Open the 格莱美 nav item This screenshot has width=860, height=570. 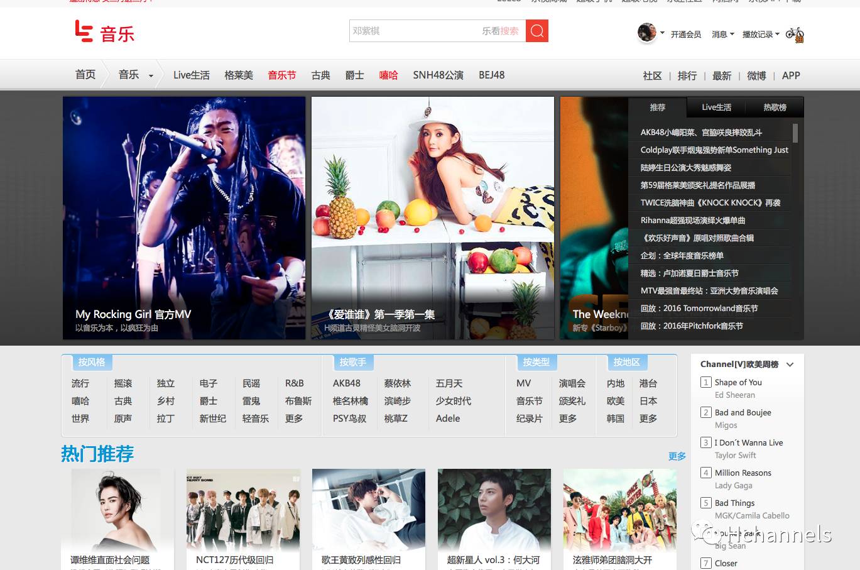click(x=239, y=75)
